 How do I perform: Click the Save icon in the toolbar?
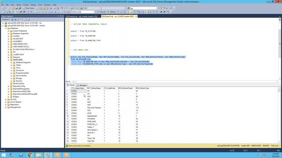16,8
